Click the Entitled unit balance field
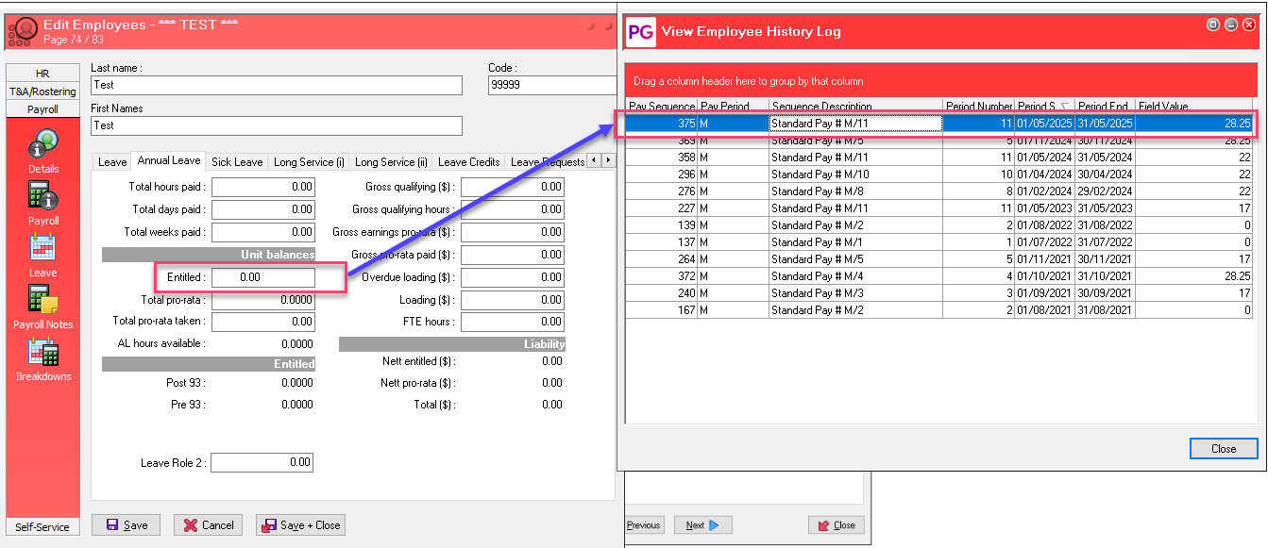Viewport: 1268px width, 548px height. pyautogui.click(x=263, y=277)
